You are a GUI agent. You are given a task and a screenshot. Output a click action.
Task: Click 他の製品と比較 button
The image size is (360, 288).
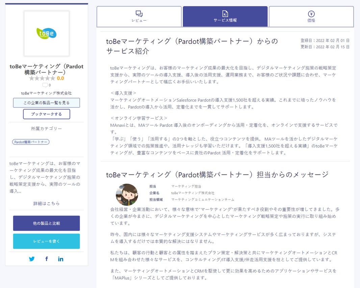pos(46,223)
